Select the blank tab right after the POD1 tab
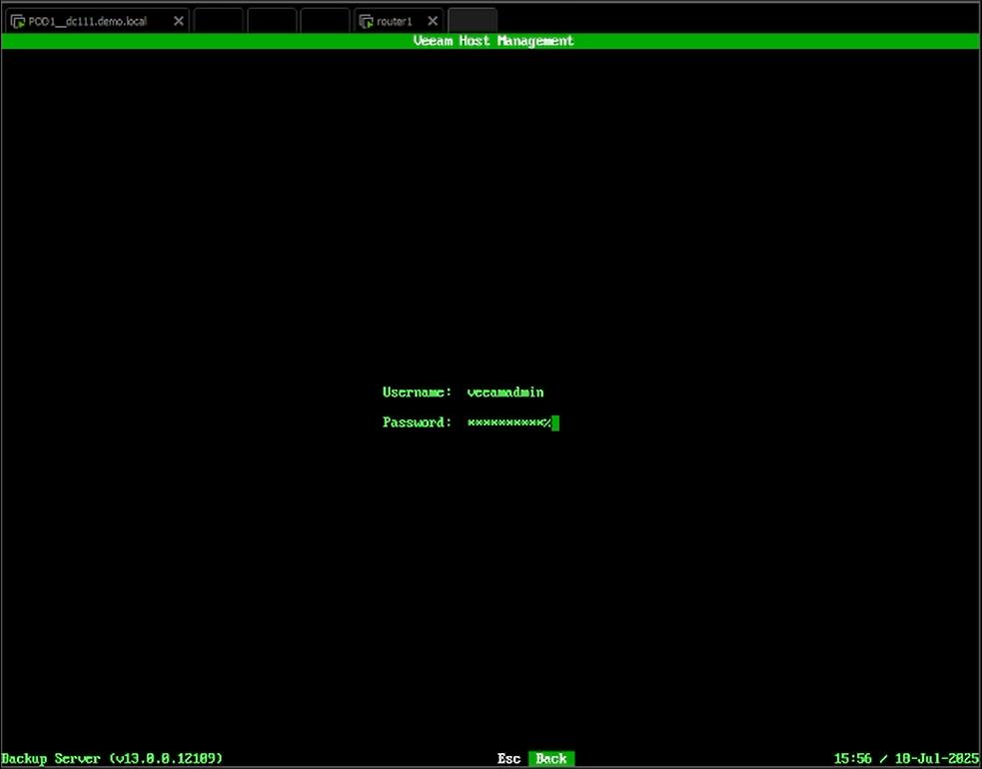982x769 pixels. 218,21
